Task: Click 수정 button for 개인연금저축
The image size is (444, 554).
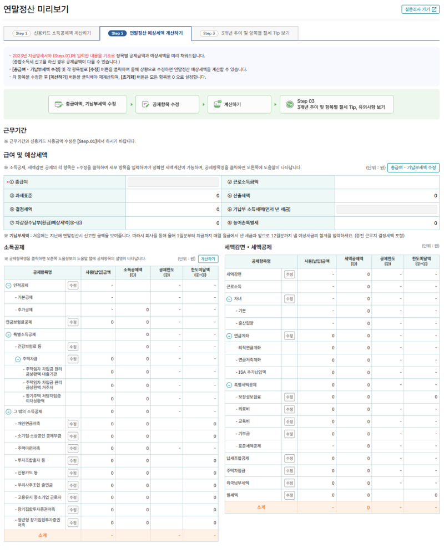Action: [73, 424]
